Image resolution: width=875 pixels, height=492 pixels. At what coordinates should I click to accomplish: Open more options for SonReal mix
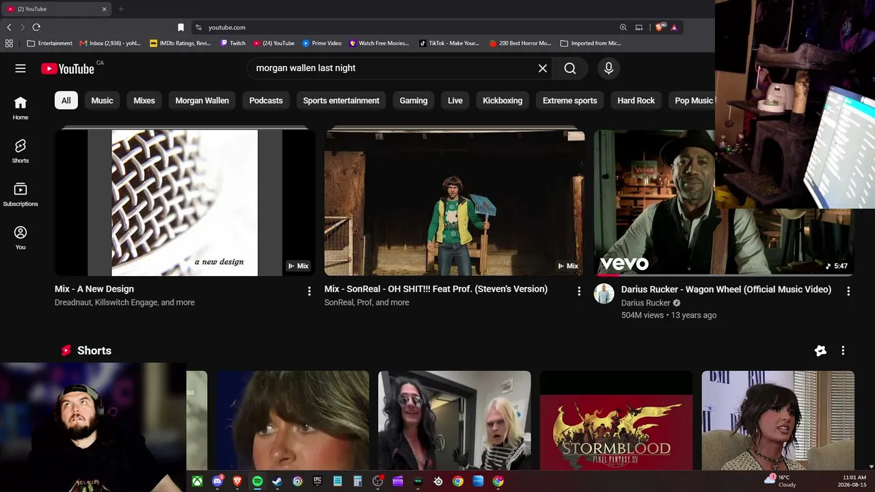click(x=579, y=291)
